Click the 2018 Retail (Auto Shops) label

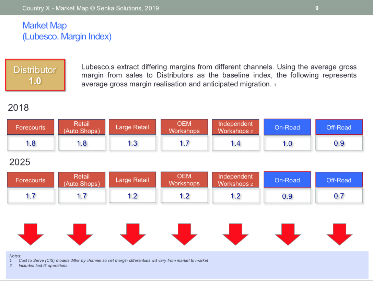pos(82,127)
